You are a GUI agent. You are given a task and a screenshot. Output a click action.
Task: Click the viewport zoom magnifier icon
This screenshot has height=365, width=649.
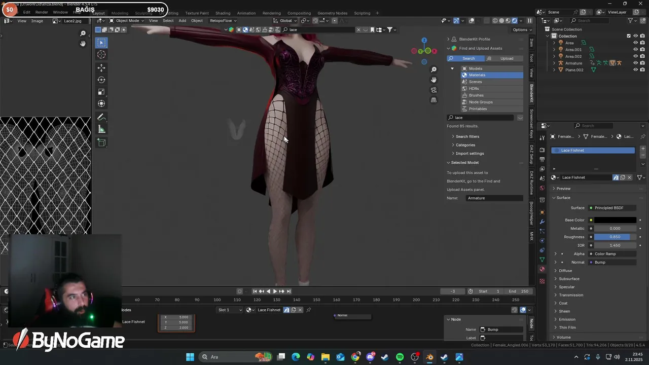click(434, 69)
